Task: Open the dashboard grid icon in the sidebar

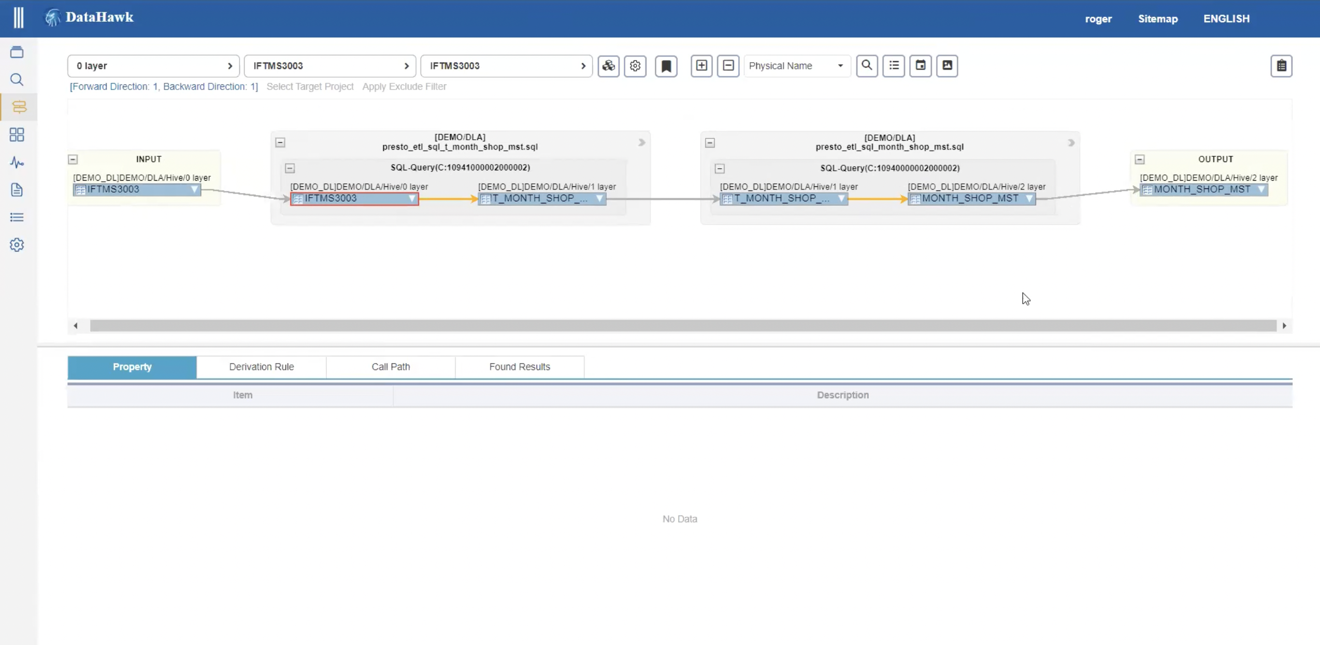Action: [17, 135]
